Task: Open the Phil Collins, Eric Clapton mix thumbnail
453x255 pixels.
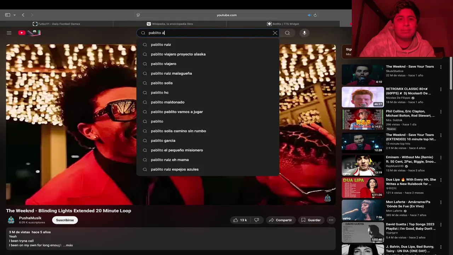Action: (363, 119)
